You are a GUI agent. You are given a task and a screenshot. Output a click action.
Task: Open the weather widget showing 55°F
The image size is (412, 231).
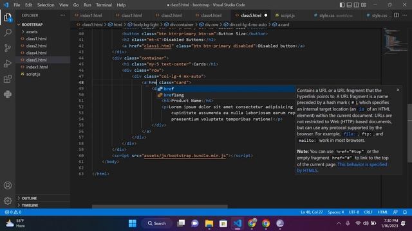tap(15, 223)
